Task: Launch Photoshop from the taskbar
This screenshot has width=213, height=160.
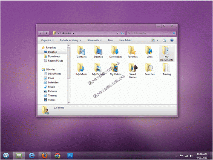Action: 70,156
